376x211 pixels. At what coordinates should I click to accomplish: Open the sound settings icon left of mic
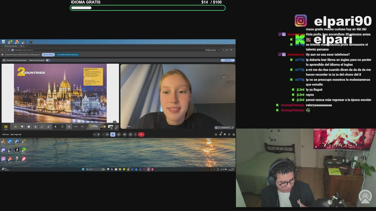point(95,135)
